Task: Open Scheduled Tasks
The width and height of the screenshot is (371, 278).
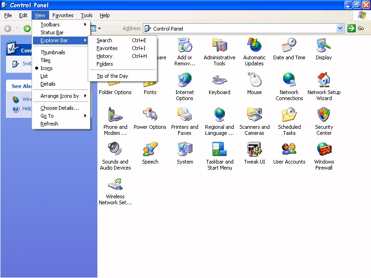Action: [x=289, y=121]
